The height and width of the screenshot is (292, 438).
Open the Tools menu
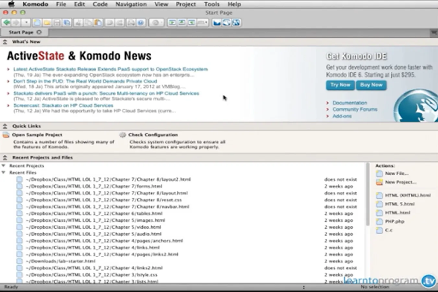click(x=212, y=4)
